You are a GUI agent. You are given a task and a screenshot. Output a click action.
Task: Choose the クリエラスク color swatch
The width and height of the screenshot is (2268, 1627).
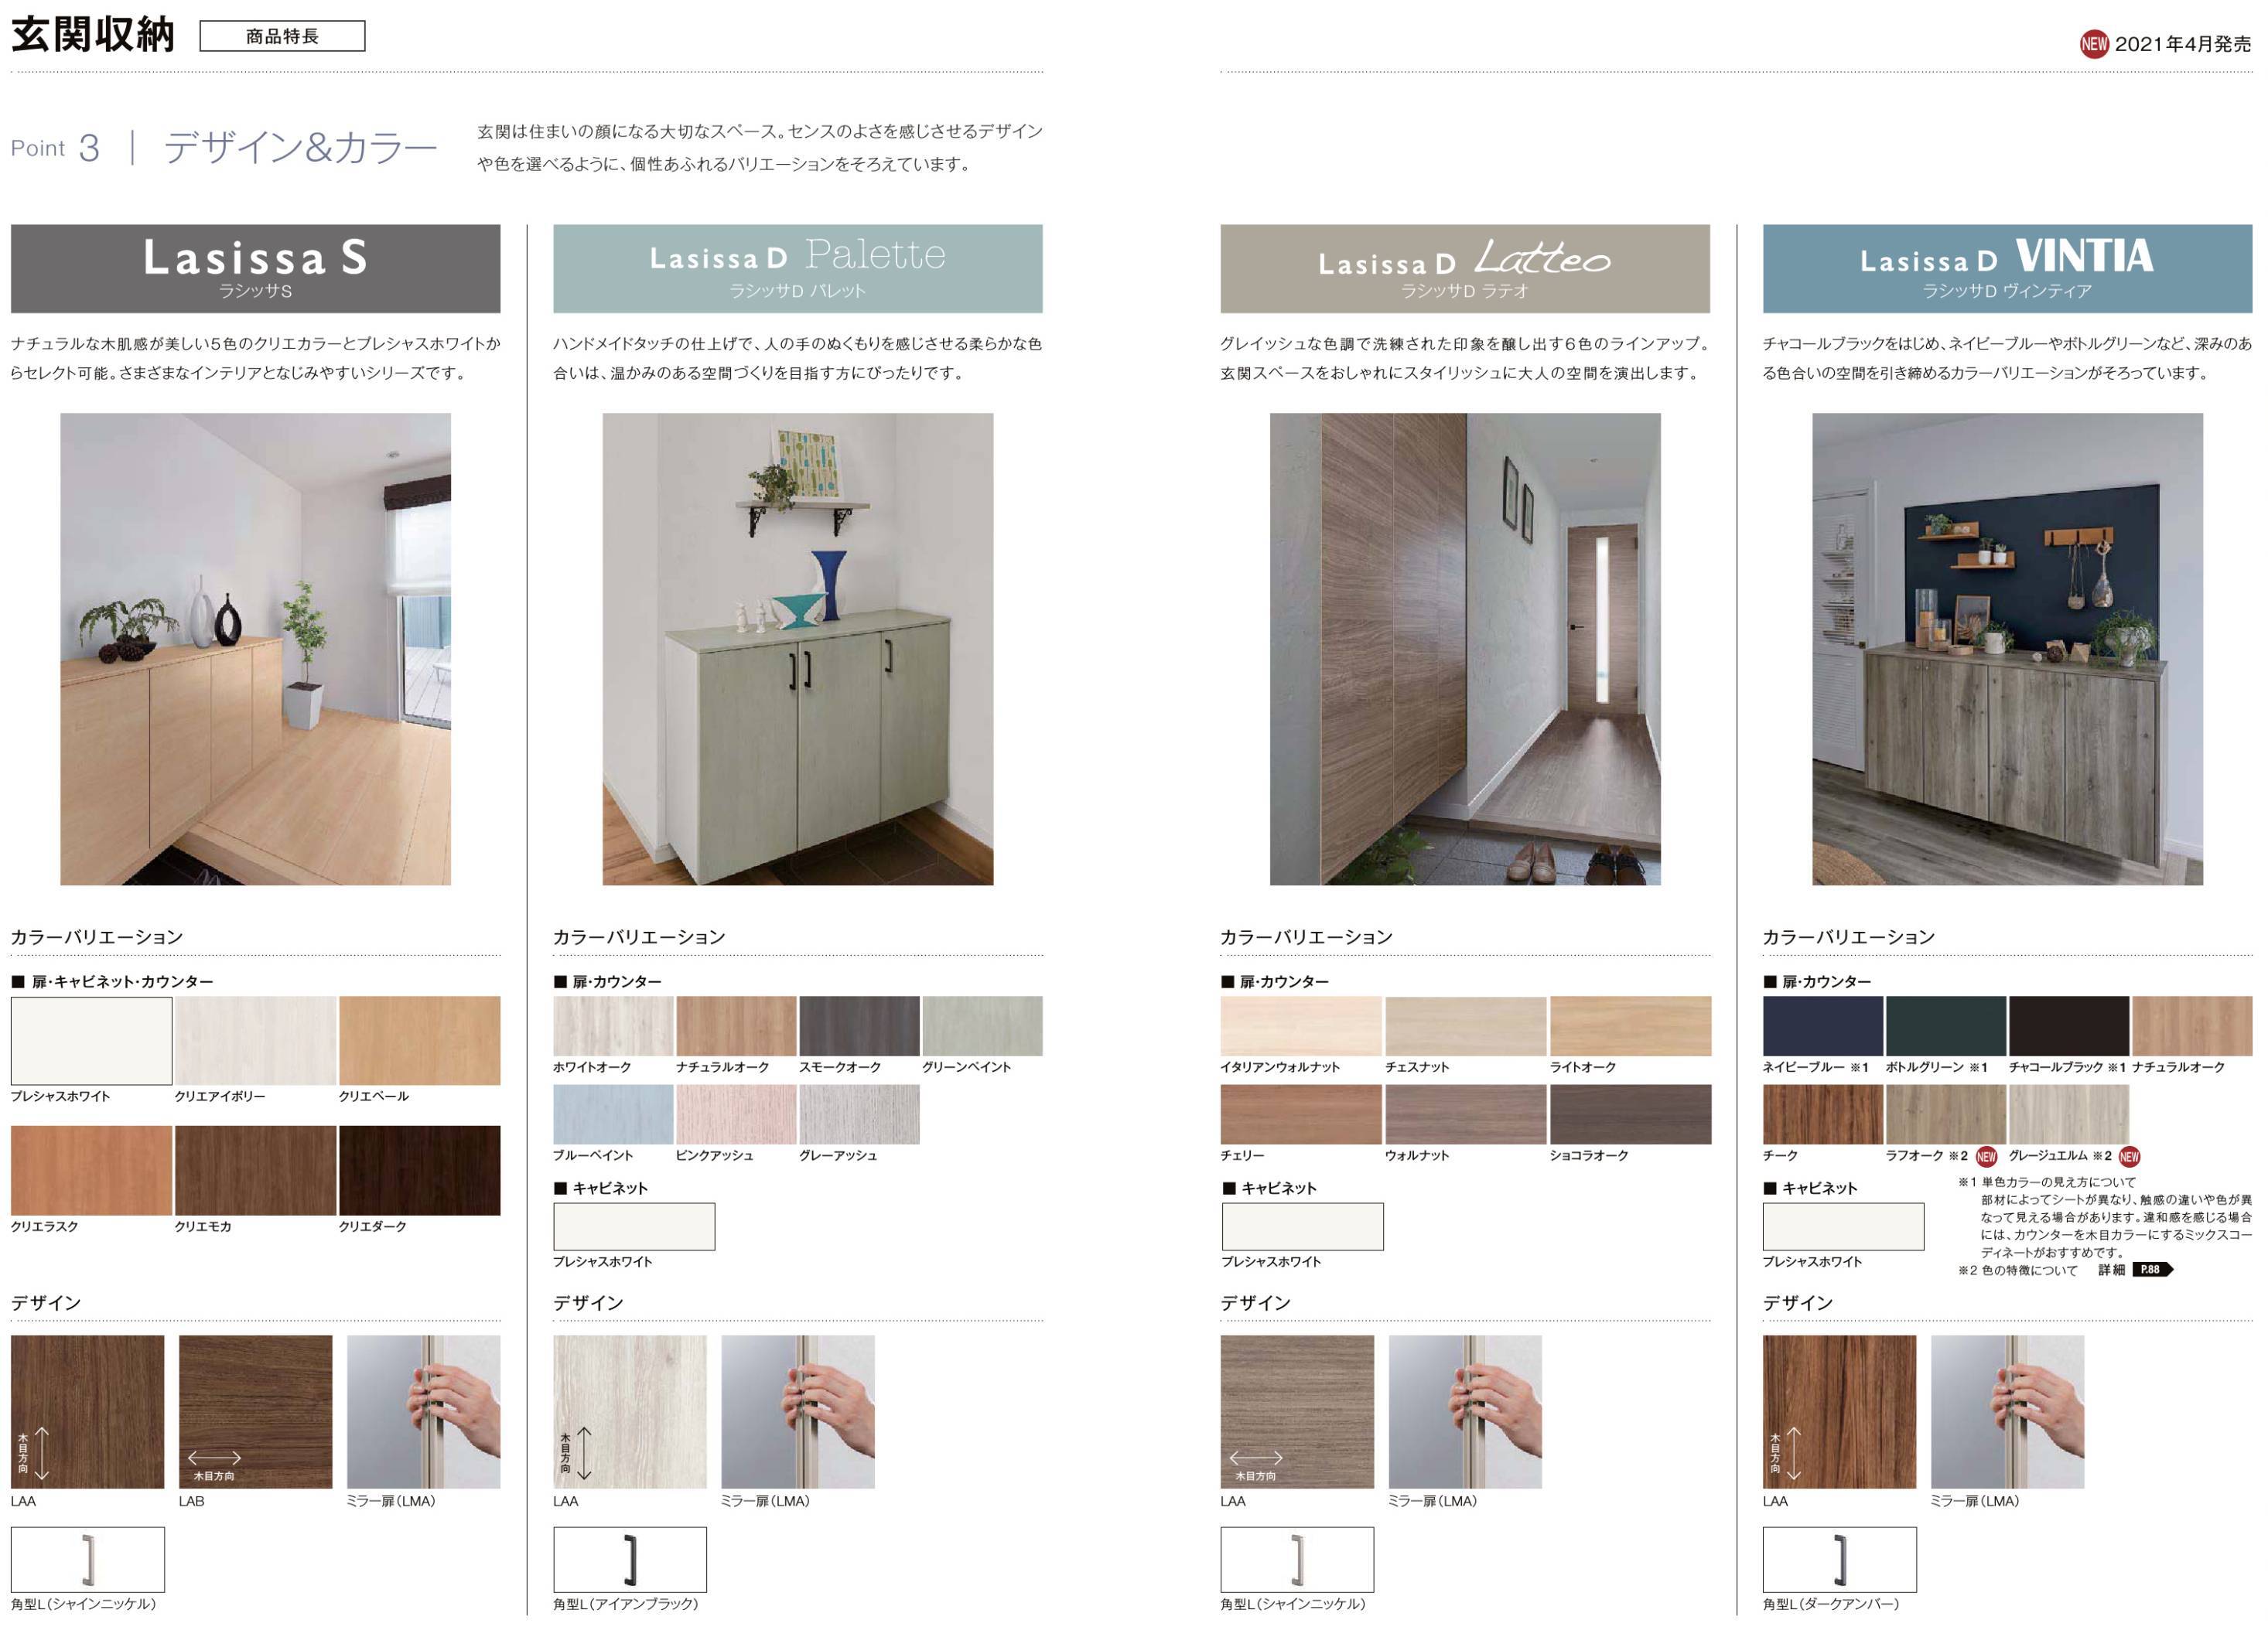coord(91,1170)
